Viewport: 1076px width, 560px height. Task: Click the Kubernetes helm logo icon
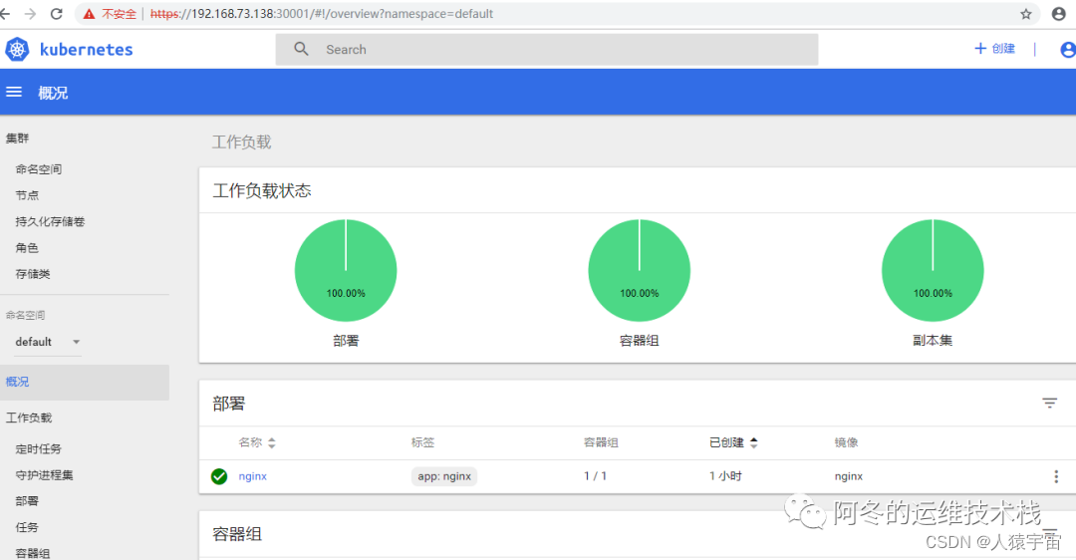pyautogui.click(x=17, y=50)
